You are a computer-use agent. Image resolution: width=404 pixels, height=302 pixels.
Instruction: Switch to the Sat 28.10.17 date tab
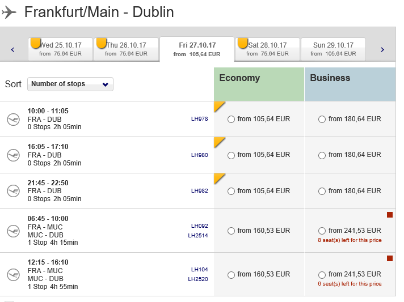click(267, 49)
